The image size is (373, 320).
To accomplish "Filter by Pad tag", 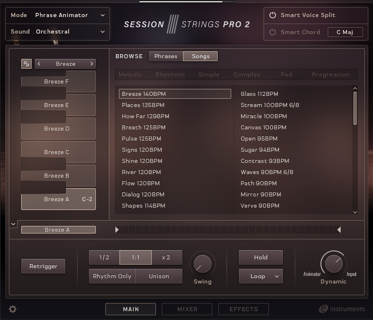I will coord(286,75).
